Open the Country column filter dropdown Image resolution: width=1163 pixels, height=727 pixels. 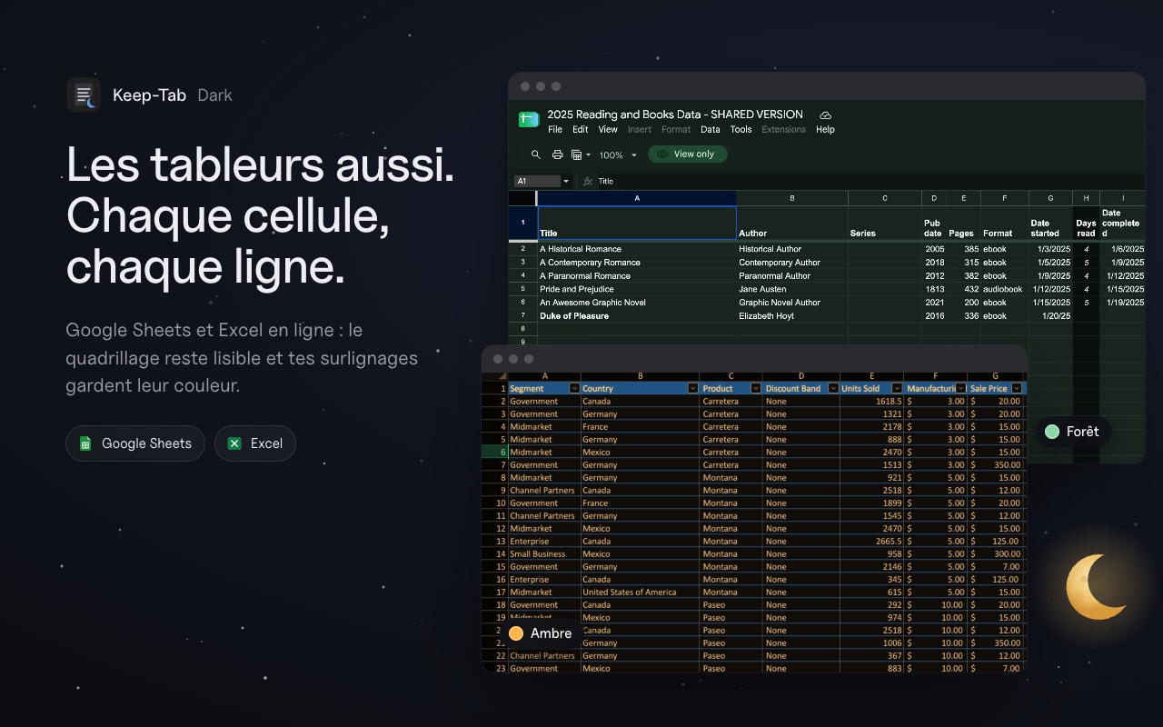click(692, 388)
